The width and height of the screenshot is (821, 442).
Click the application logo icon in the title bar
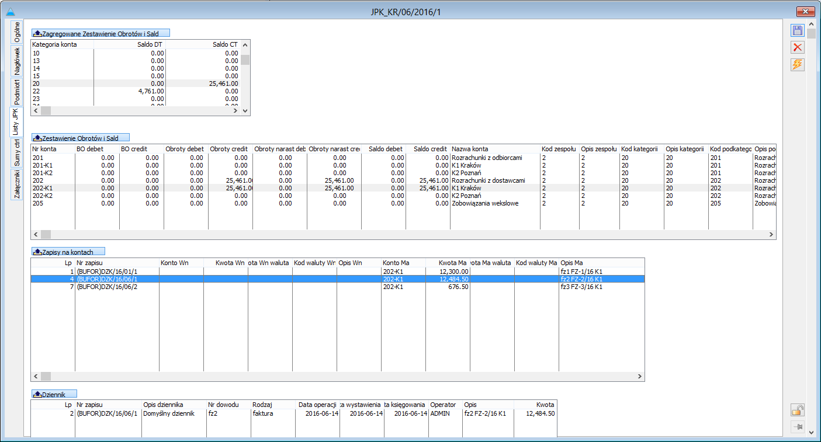(x=12, y=12)
